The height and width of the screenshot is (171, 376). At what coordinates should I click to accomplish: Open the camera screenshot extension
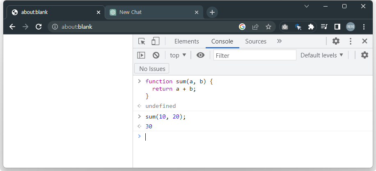point(285,27)
